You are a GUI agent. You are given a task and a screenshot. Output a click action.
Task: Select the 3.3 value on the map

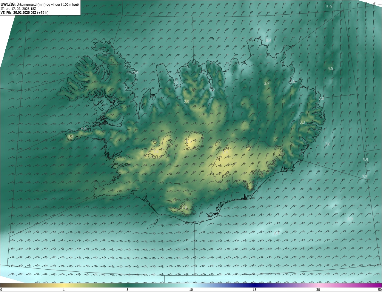pos(302,122)
